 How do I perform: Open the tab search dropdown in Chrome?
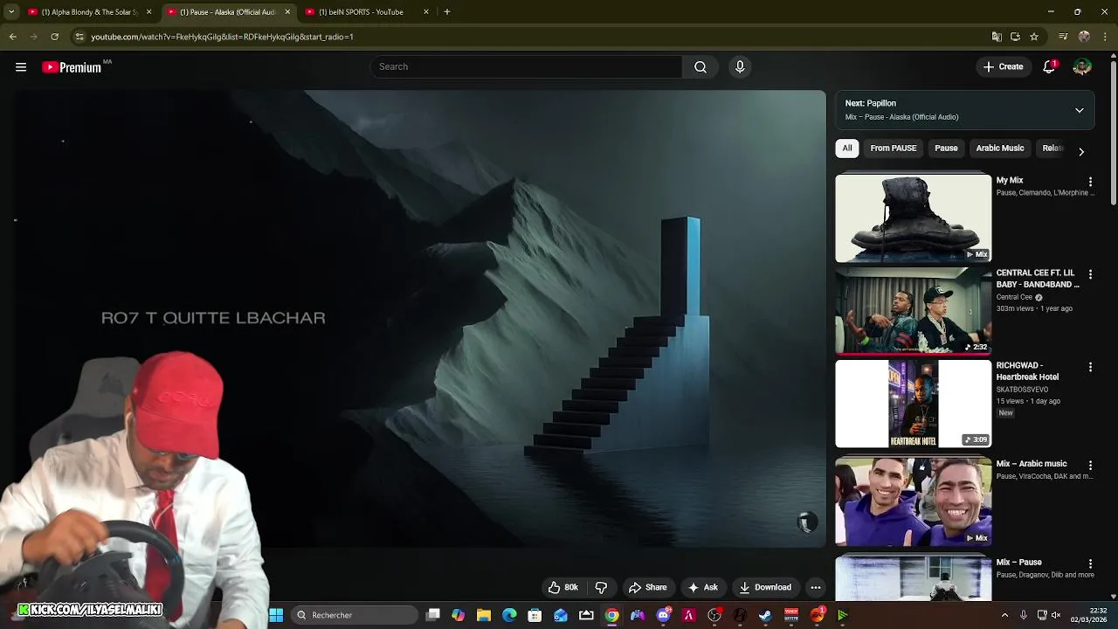coord(11,12)
